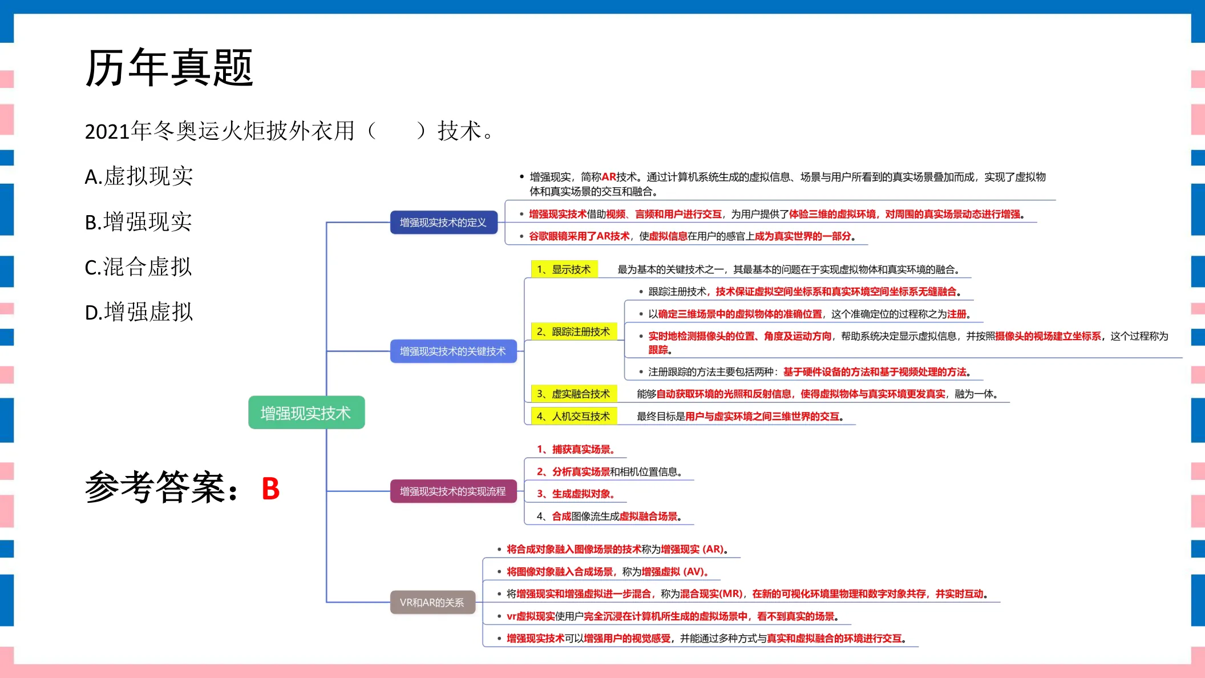The image size is (1205, 678).
Task: Select the green 增强现实技术 root node
Action: (x=306, y=413)
